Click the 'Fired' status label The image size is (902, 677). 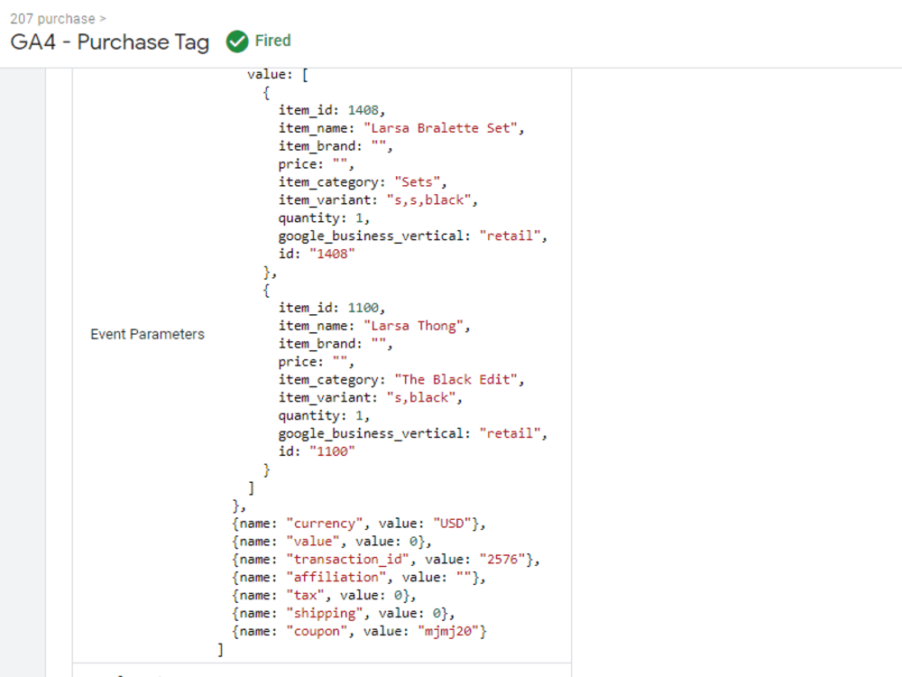272,41
